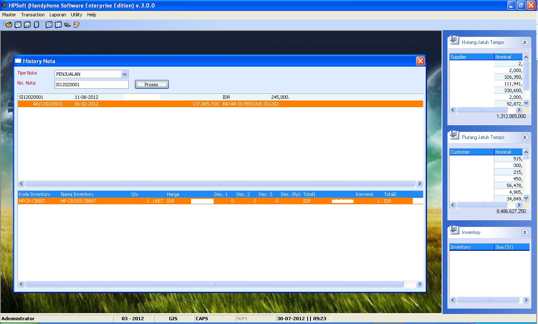The width and height of the screenshot is (538, 324).
Task: Click down arrow in Piutang list scrollbar
Action: pos(526,198)
